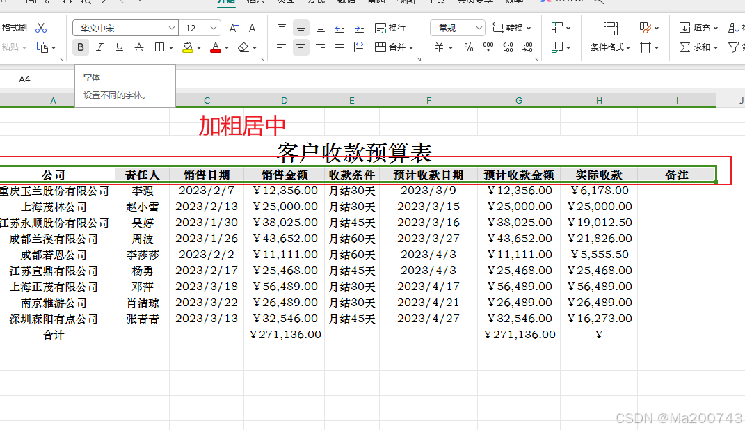Click the 填充 fill button
Screen dimensions: 745x430
point(698,28)
